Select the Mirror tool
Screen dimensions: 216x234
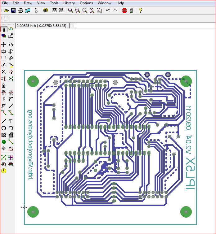(x=4, y=51)
